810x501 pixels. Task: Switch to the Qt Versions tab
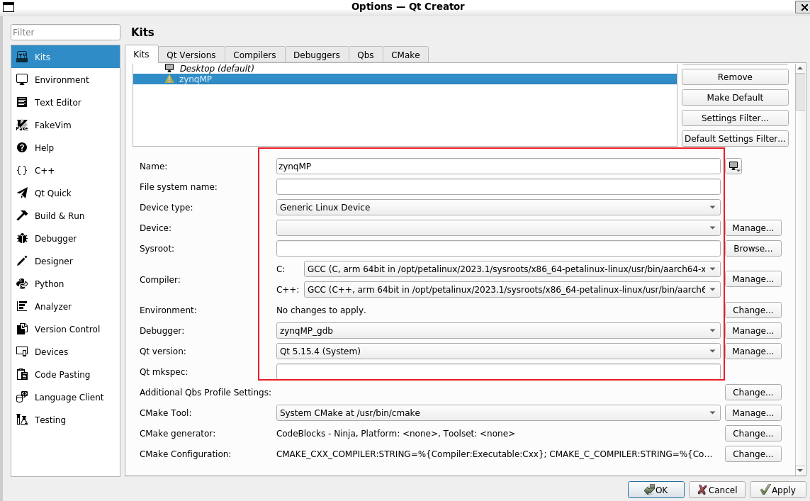(191, 55)
